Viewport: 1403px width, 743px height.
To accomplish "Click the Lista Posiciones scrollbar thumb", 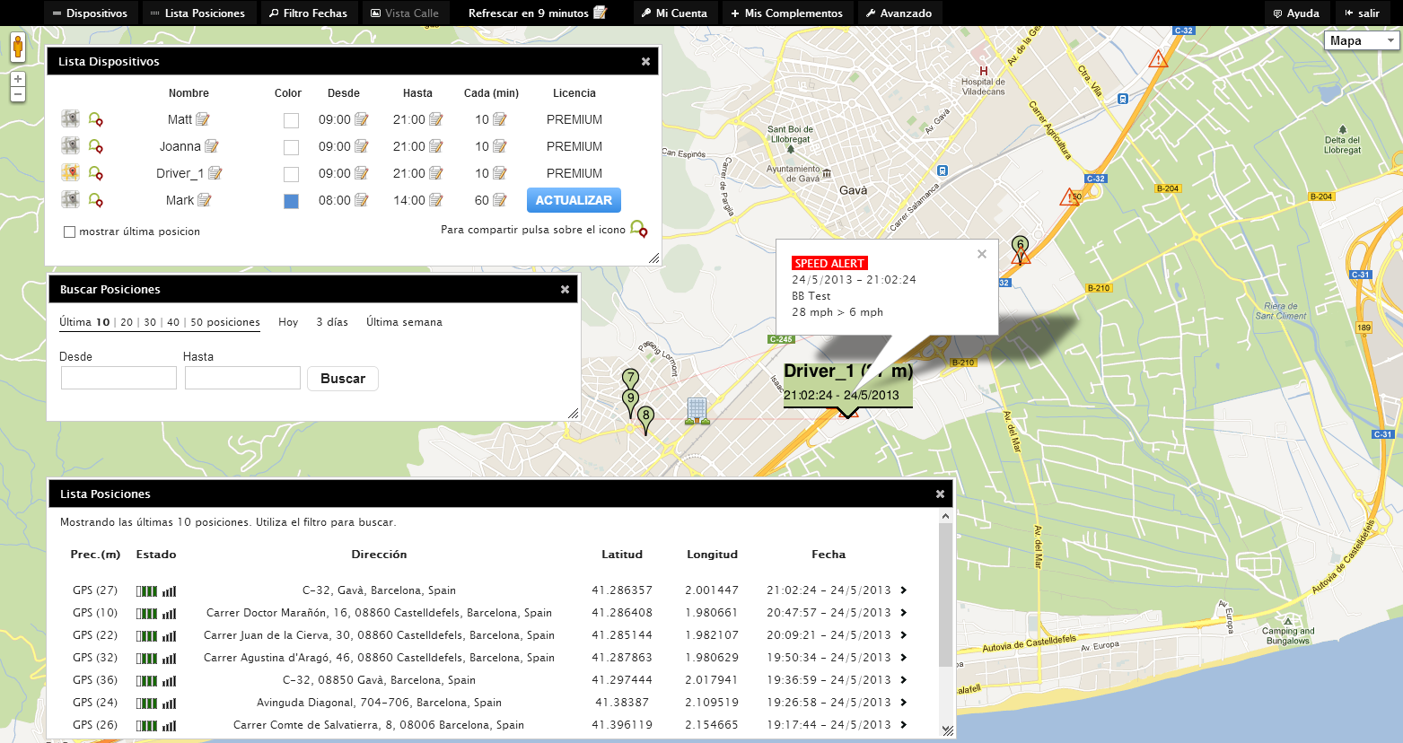I will tap(945, 596).
